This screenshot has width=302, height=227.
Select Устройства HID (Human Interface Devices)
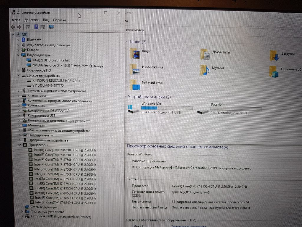61,216
